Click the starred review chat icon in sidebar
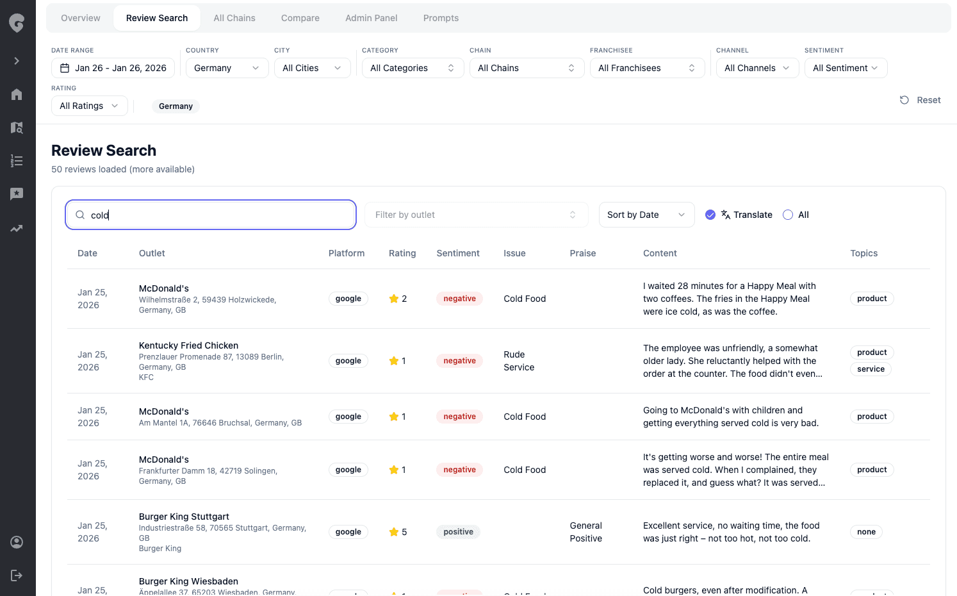This screenshot has height=596, width=957. coord(17,194)
